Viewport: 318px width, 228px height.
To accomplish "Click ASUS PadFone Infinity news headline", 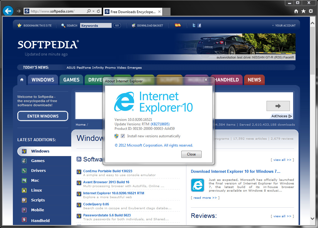I will tap(104, 67).
